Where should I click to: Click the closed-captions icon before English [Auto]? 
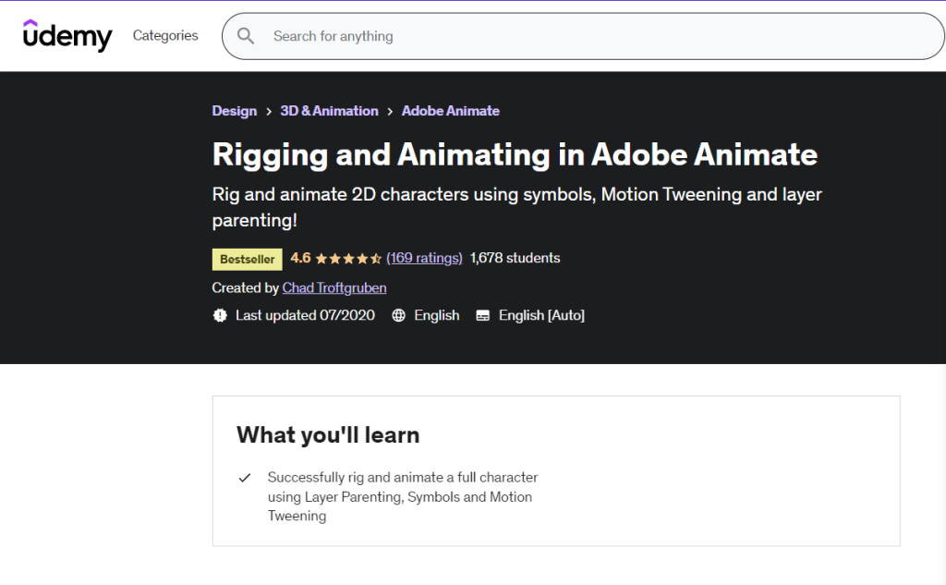click(x=482, y=315)
